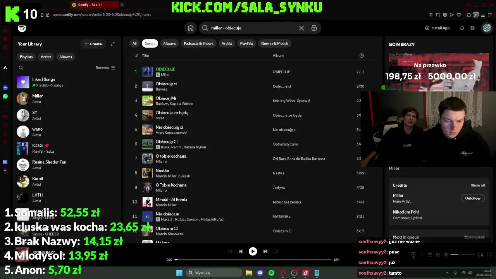Click the duration clock column header
496x279 pixels.
pos(362,55)
